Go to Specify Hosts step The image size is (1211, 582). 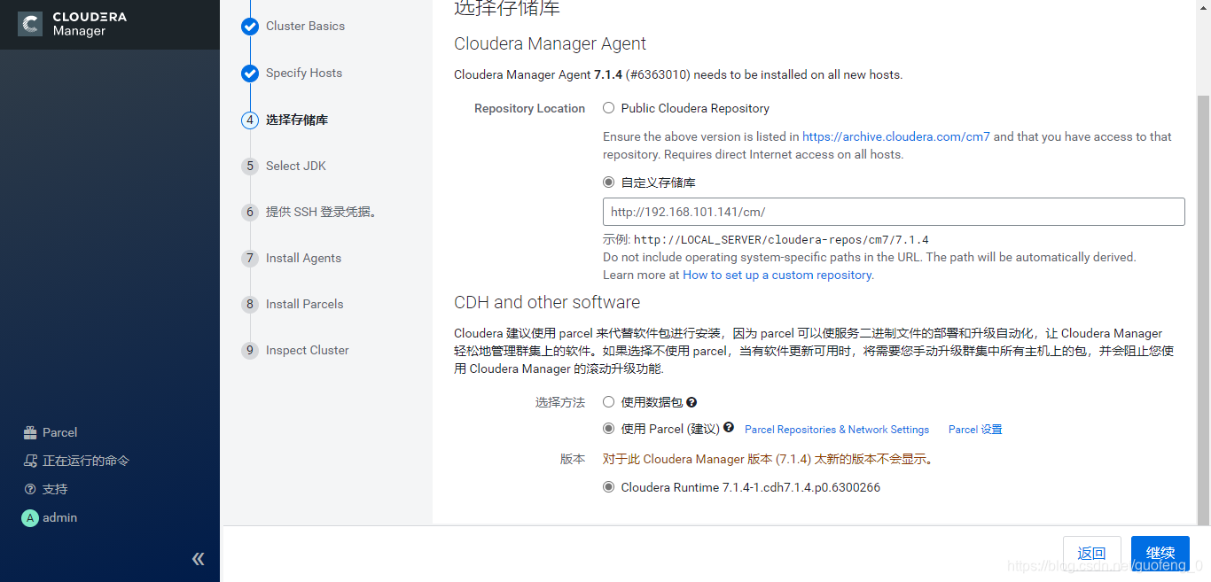[x=304, y=73]
